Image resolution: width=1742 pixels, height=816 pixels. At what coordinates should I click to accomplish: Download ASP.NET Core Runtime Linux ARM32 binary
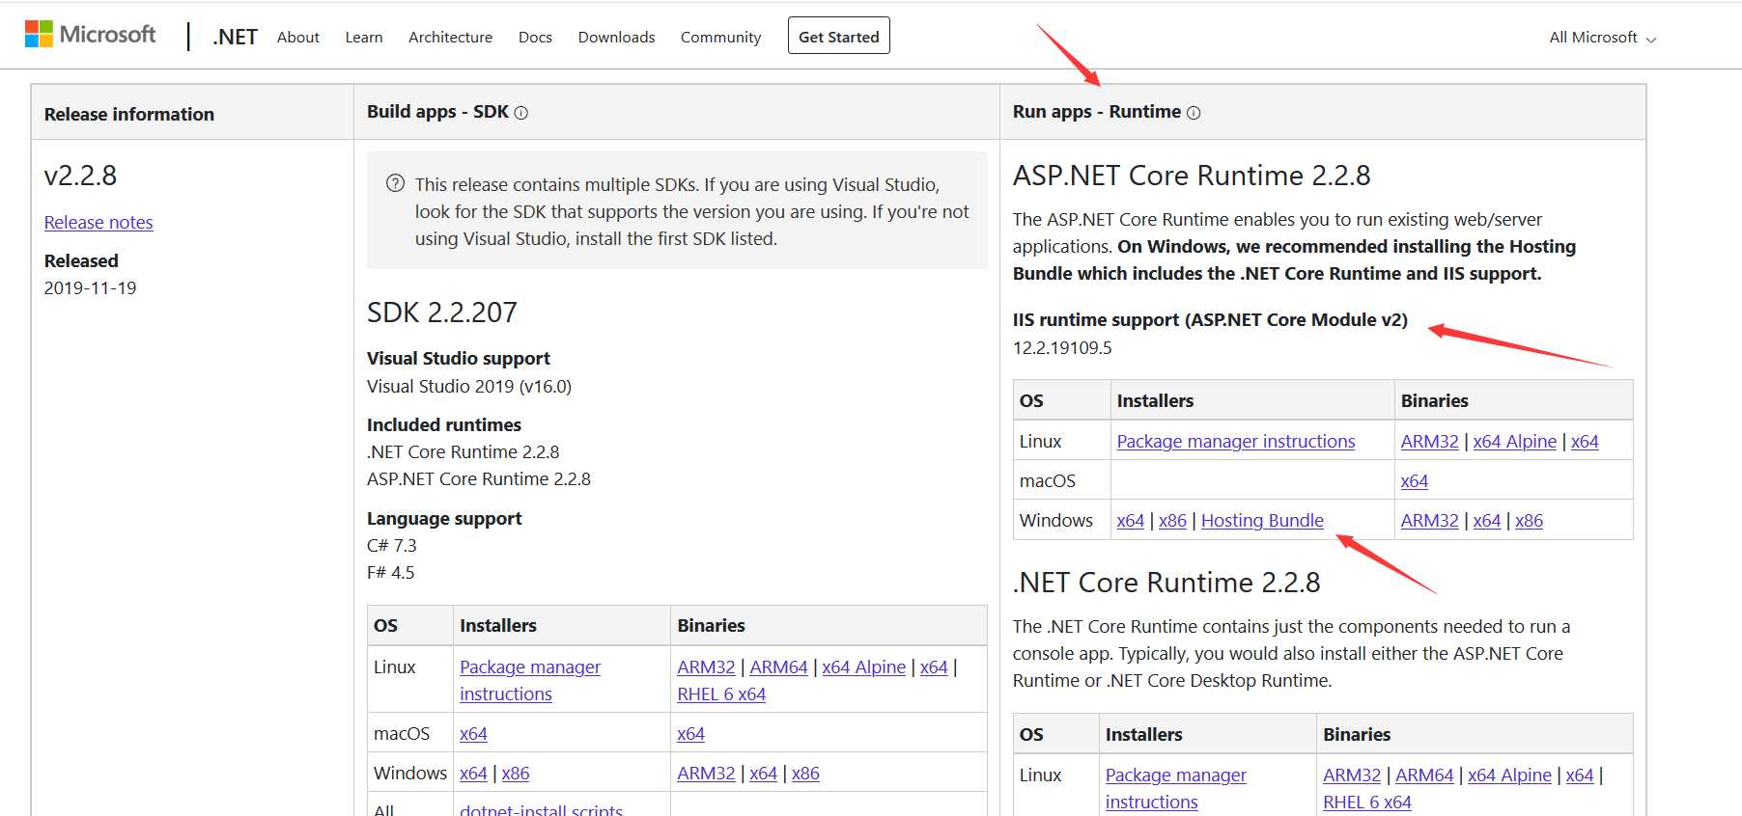click(1429, 441)
